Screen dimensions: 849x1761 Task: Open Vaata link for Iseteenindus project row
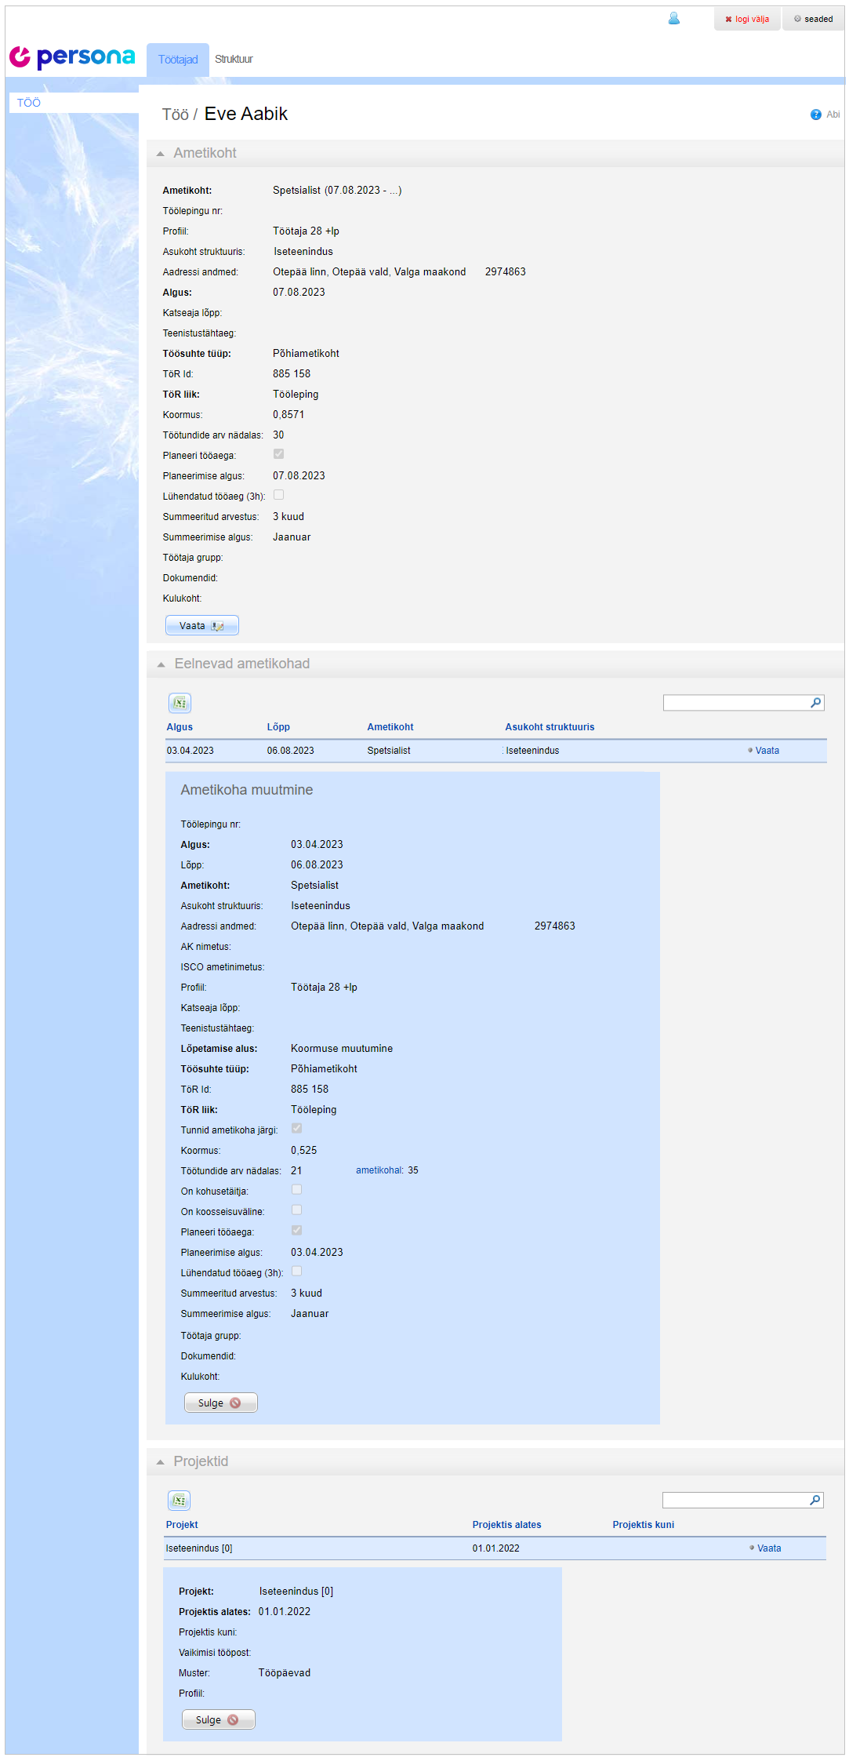[768, 1548]
